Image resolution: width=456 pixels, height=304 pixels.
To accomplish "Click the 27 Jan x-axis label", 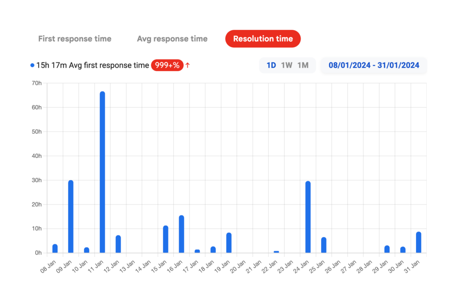I will click(348, 267).
